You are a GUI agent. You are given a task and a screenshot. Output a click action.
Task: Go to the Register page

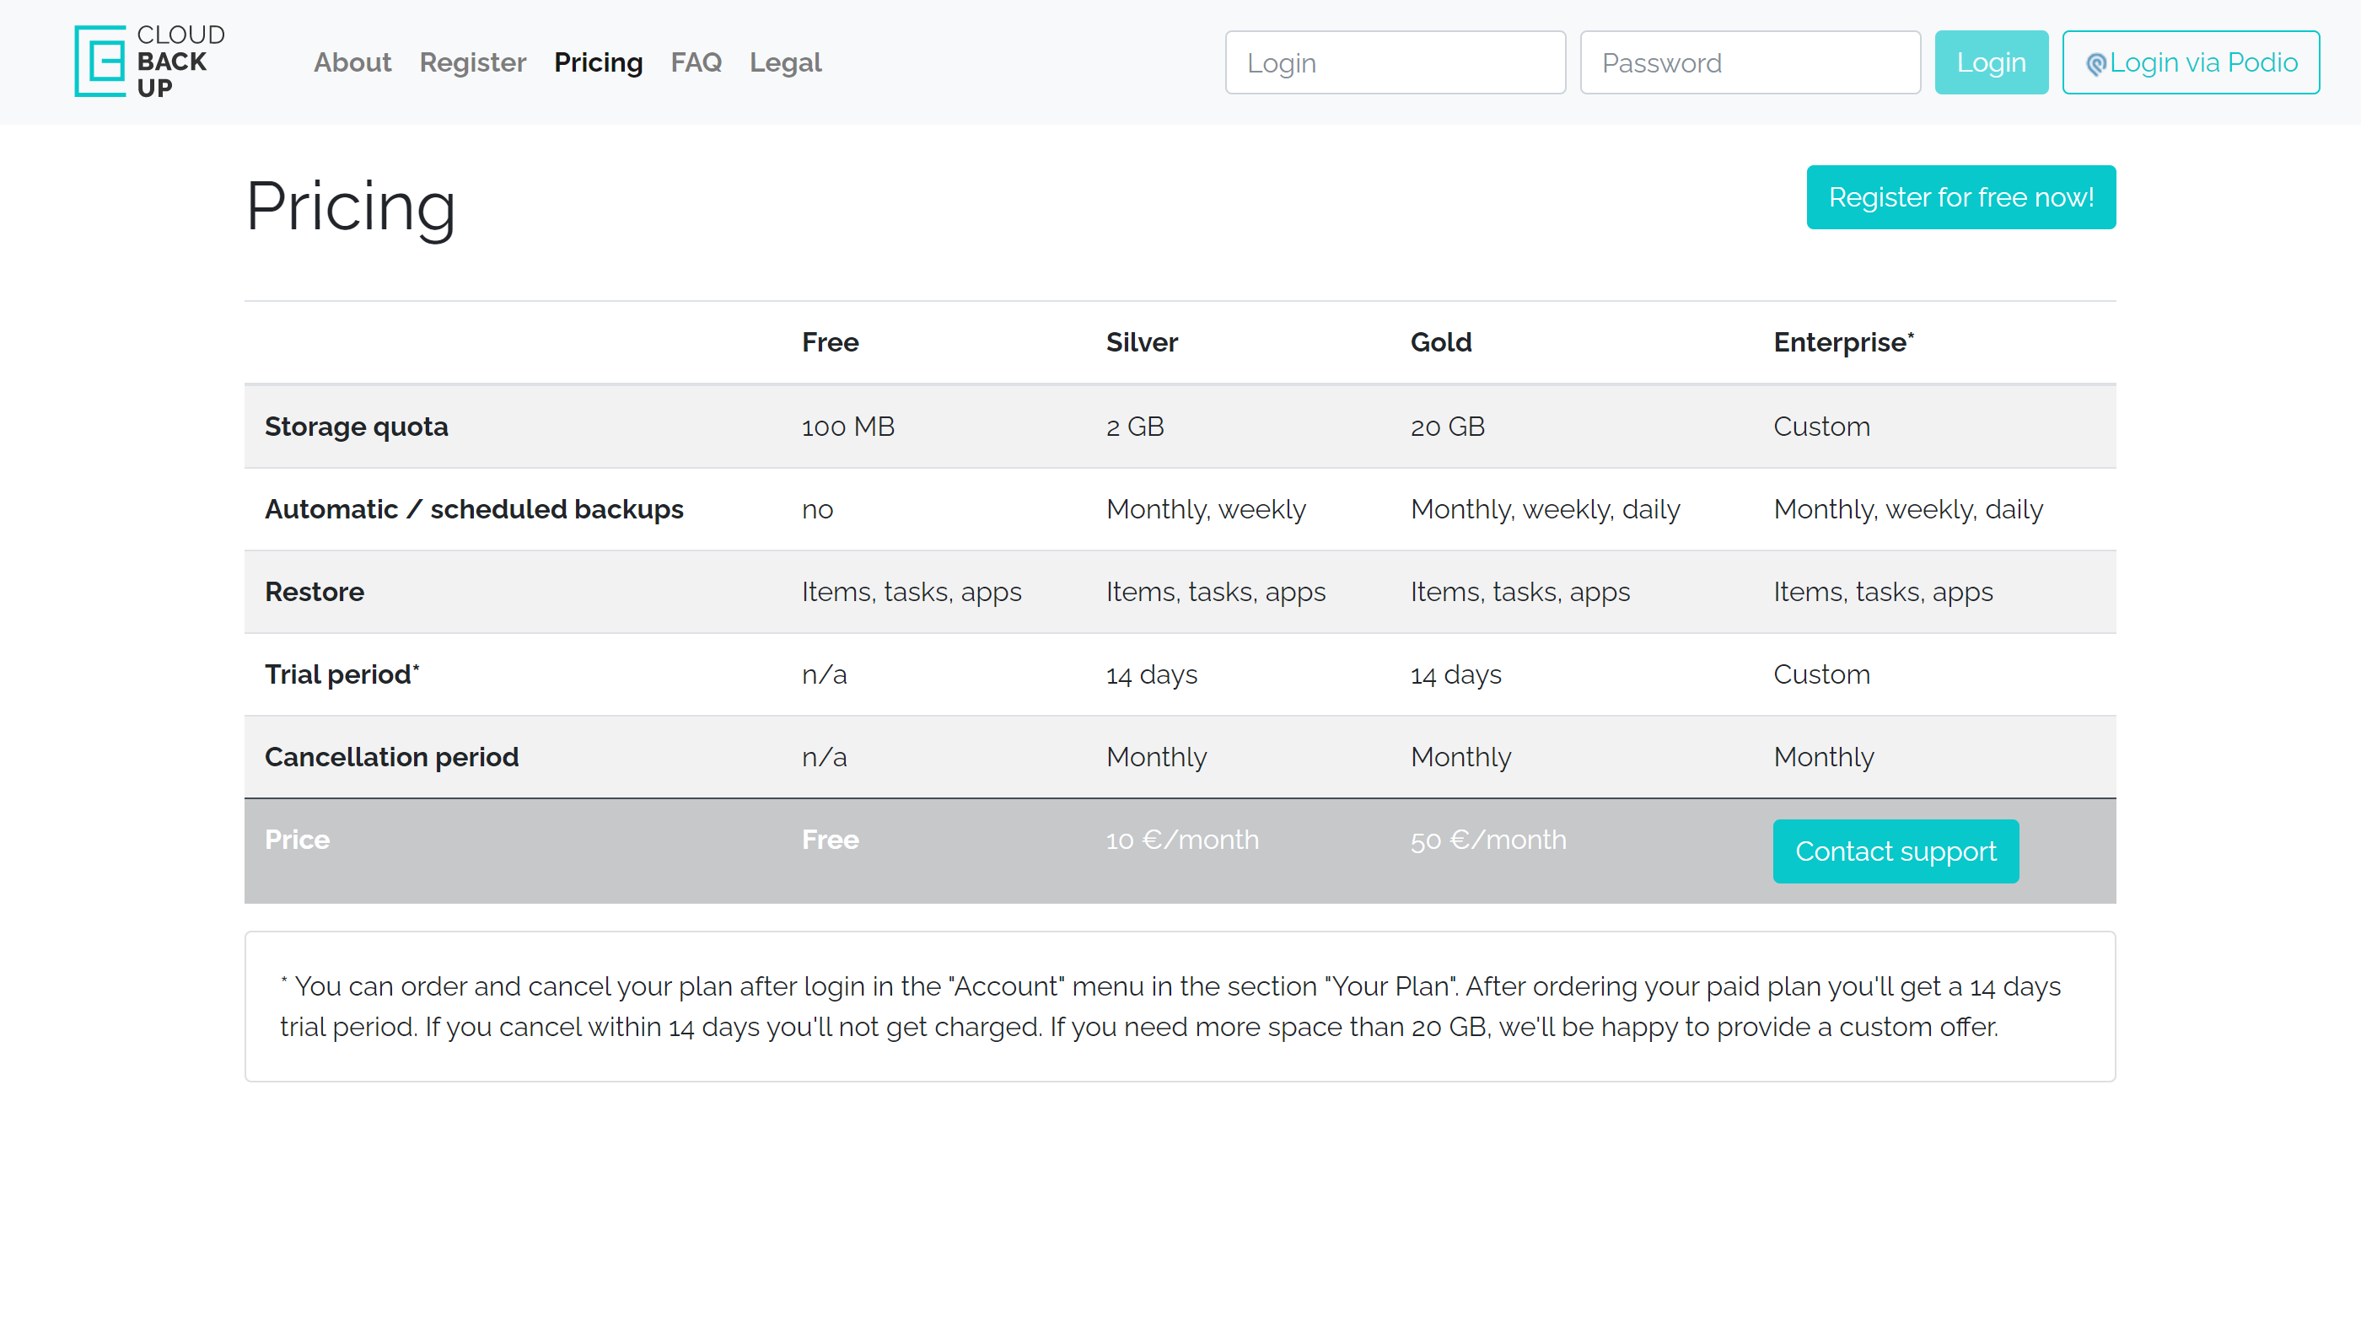click(472, 62)
